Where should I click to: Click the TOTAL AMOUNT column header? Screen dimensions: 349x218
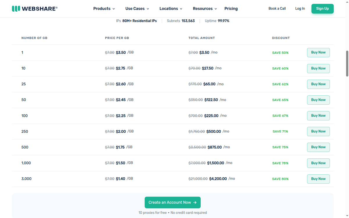click(202, 38)
